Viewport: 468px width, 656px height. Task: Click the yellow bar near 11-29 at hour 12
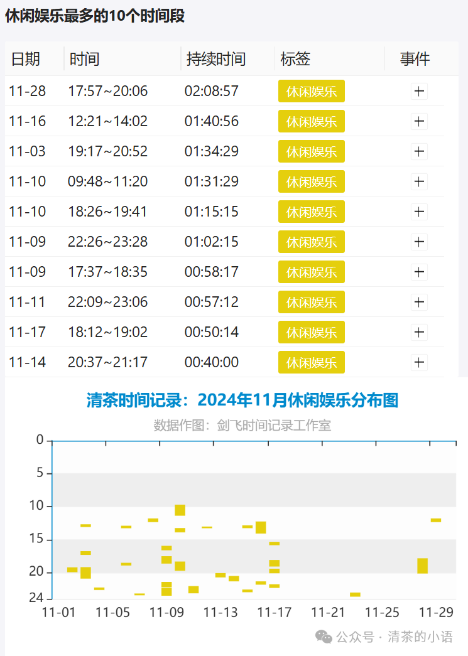pos(436,520)
